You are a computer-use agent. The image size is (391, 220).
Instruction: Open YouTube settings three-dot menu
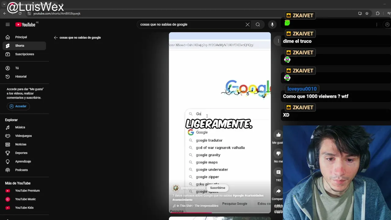point(377,24)
